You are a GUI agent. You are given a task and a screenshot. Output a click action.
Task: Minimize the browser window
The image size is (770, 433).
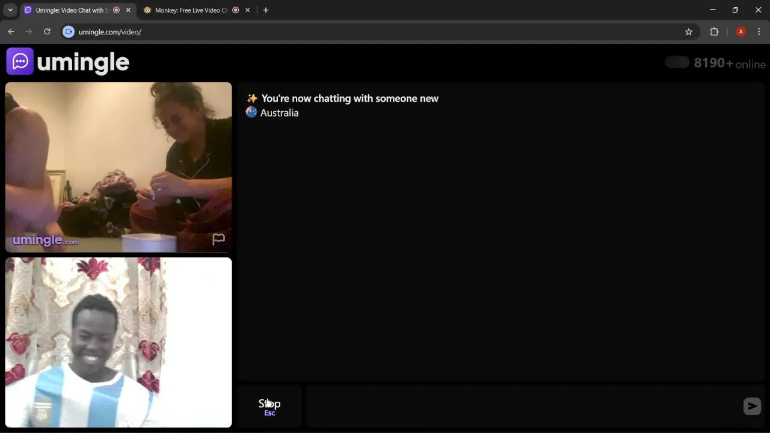713,10
